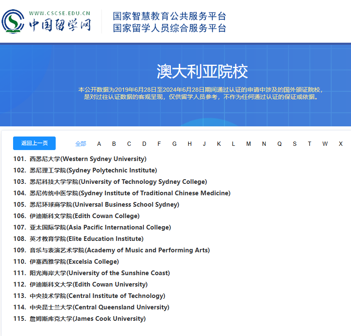351x336 pixels.
Task: Filter schools by letter N
Action: pos(264,144)
